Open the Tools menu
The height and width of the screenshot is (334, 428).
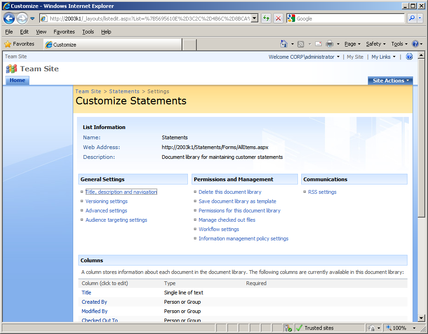coord(88,32)
